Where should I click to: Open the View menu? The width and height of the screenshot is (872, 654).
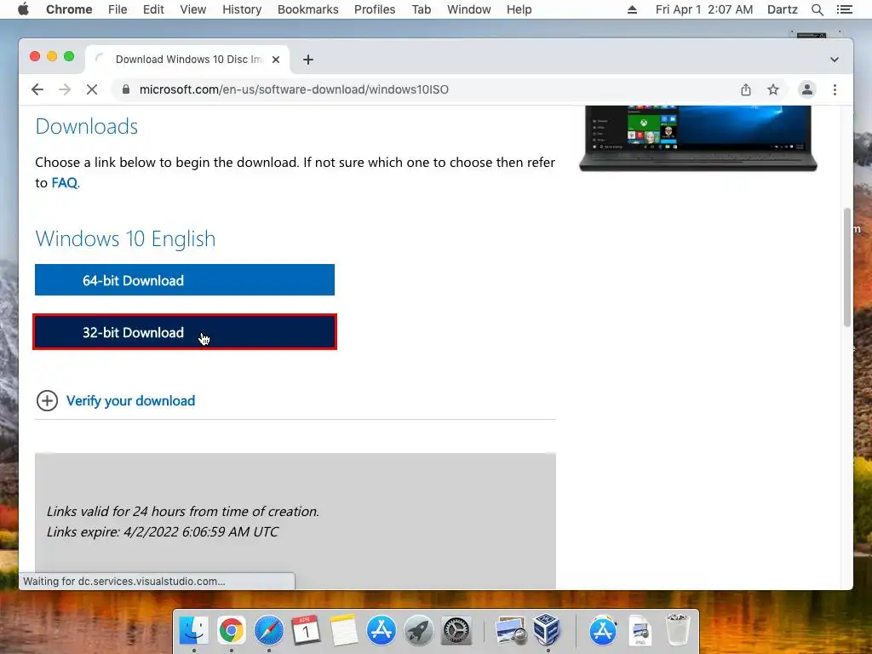click(x=193, y=9)
